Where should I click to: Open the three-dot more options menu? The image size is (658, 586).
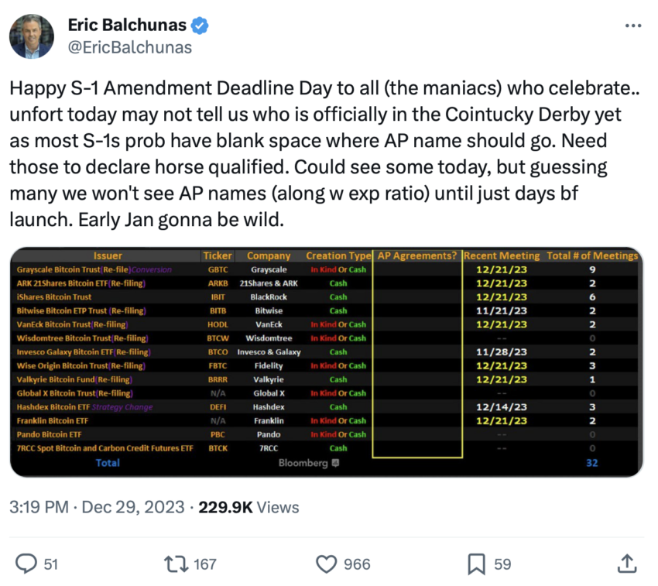point(632,26)
